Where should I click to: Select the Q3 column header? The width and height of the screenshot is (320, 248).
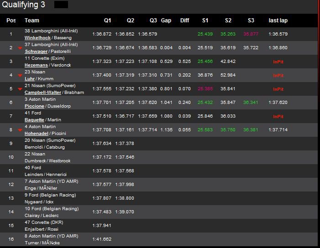pos(153,21)
